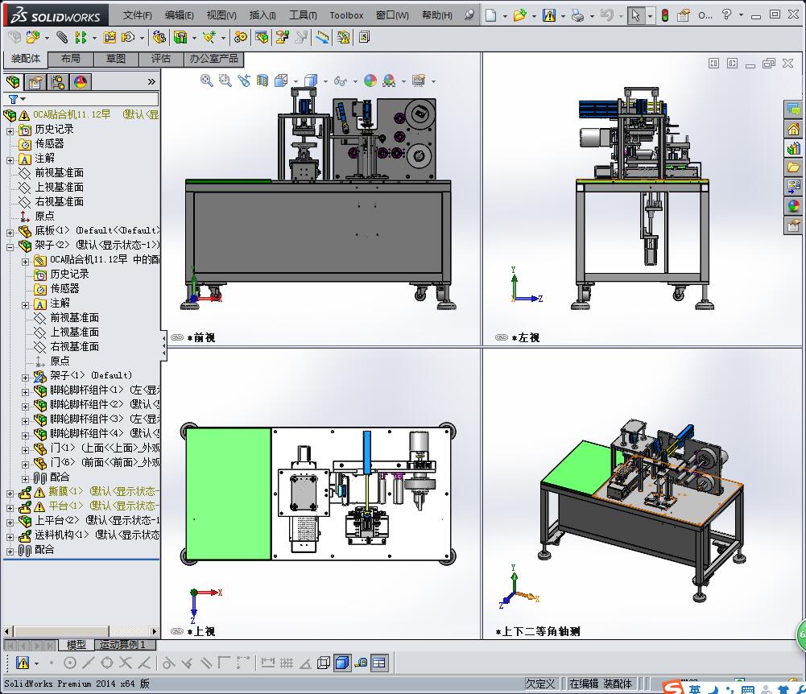Toggle wireframe cube display button
This screenshot has height=694, width=806.
click(324, 663)
